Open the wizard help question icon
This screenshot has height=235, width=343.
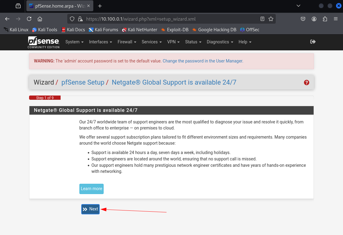tap(306, 82)
